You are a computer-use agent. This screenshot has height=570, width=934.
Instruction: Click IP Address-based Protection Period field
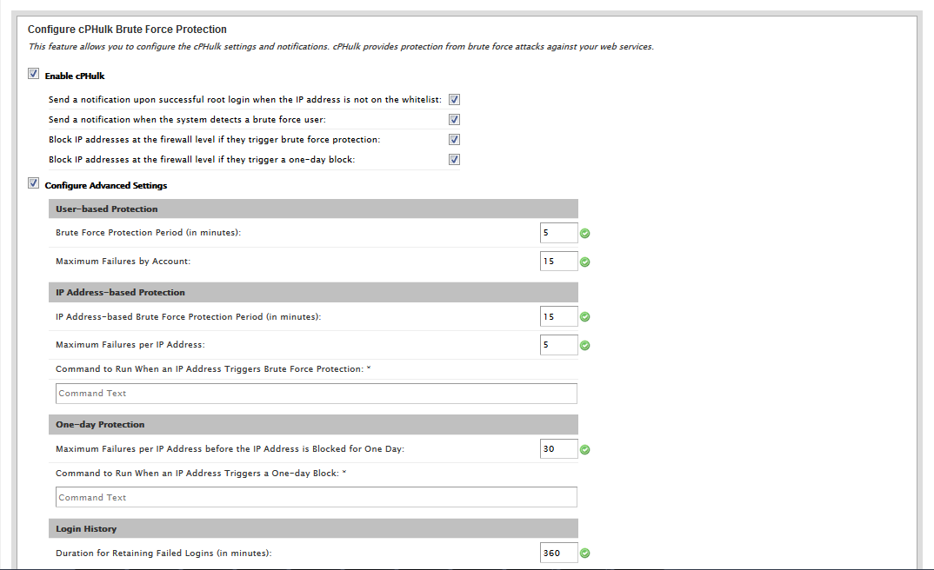click(x=558, y=316)
